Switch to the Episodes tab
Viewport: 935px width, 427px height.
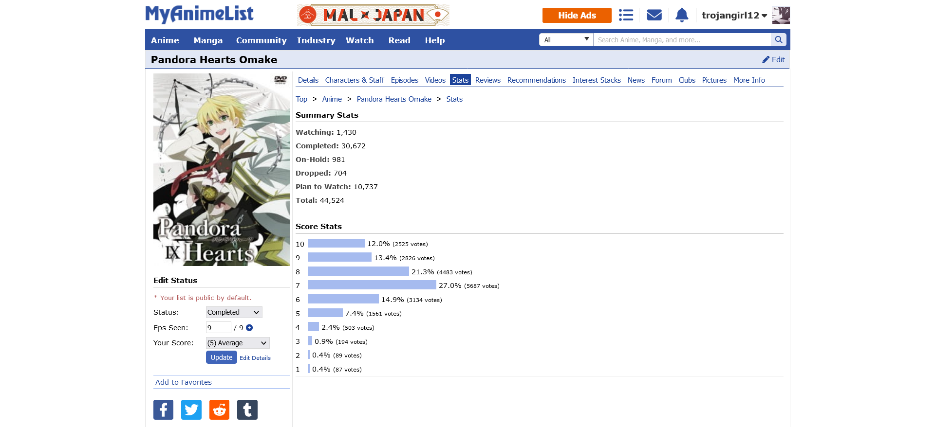pos(405,80)
